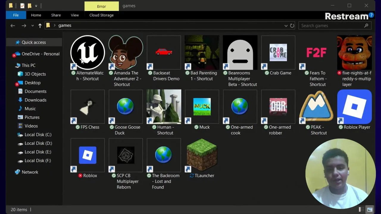The height and width of the screenshot is (214, 381).
Task: Click the "TLauncher" file name label
Action: tap(204, 176)
